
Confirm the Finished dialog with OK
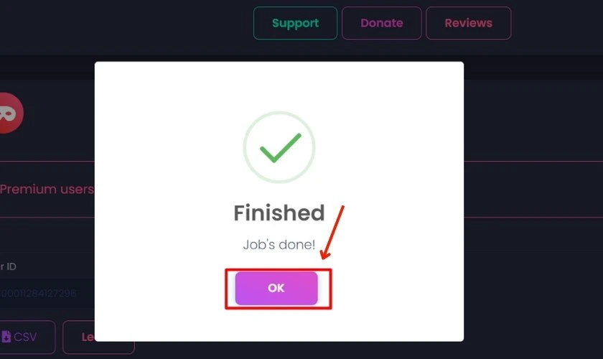tap(276, 288)
